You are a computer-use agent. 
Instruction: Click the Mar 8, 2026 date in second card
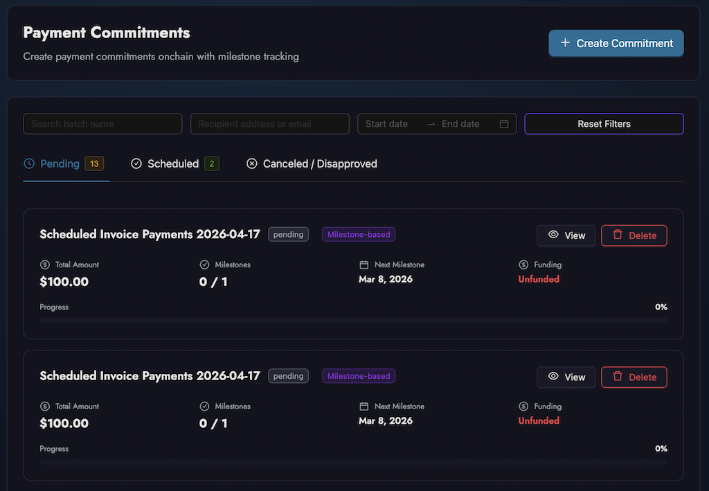coord(386,420)
